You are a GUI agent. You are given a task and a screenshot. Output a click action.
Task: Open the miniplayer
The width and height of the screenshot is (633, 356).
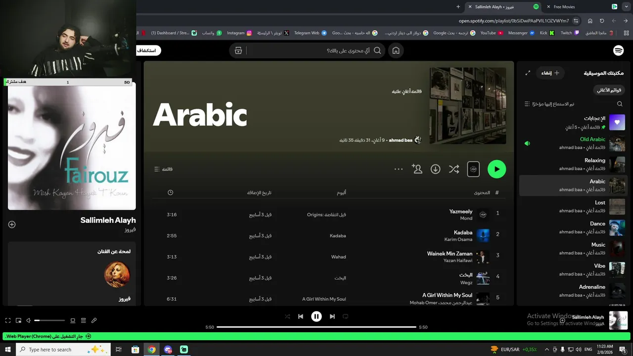pos(18,320)
